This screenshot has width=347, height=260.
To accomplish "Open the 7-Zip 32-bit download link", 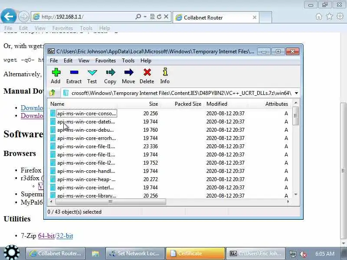I will 64,236.
